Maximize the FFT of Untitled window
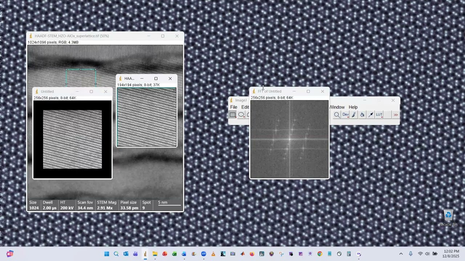 click(x=308, y=91)
